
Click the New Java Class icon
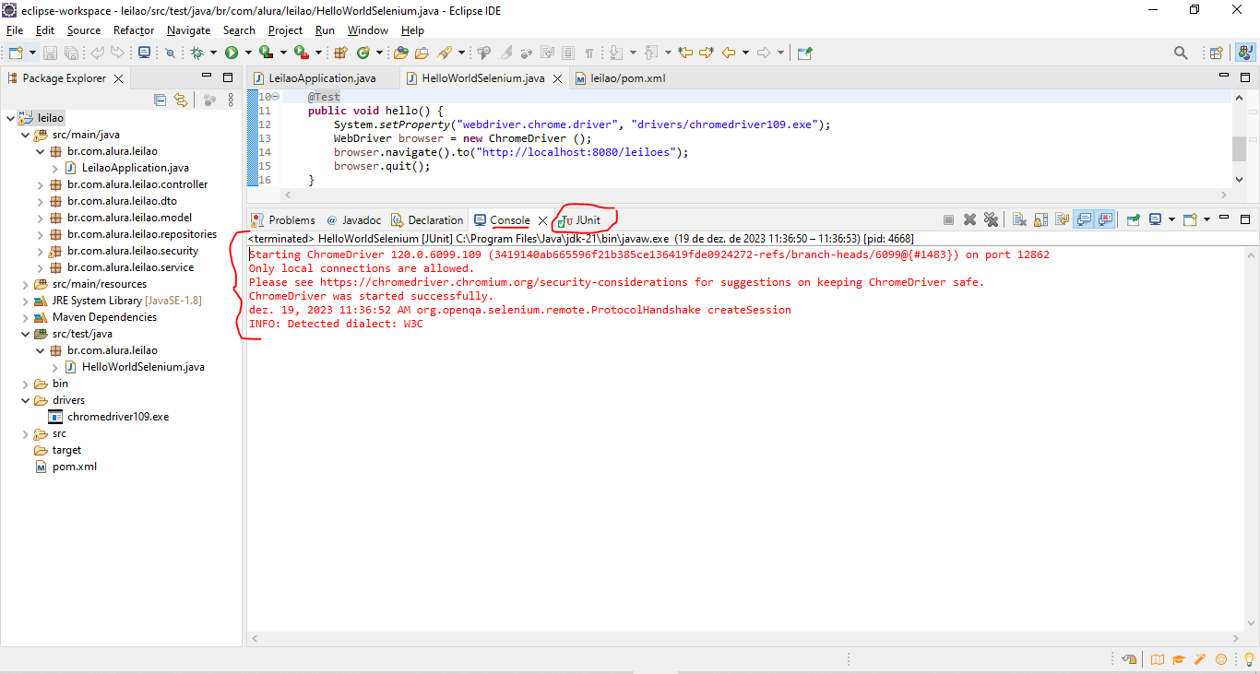(363, 53)
